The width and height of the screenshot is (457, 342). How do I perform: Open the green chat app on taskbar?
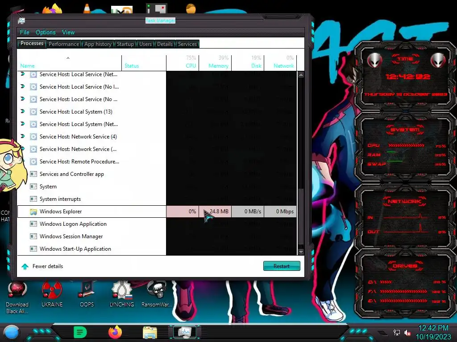coord(80,332)
